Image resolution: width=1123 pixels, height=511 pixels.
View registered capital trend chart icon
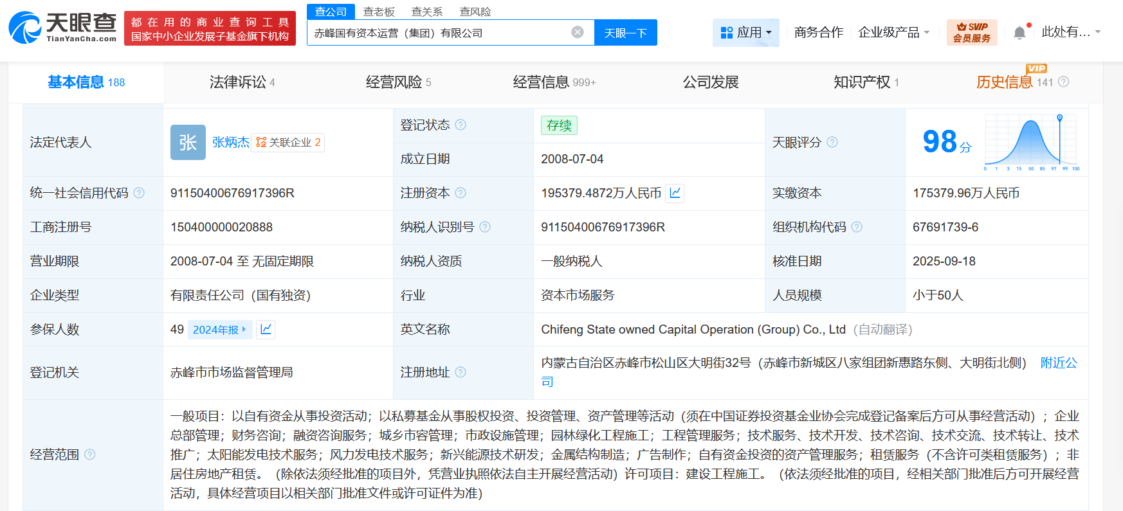[x=675, y=193]
